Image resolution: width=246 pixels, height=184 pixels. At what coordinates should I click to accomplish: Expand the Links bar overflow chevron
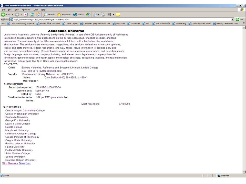[x=244, y=23]
